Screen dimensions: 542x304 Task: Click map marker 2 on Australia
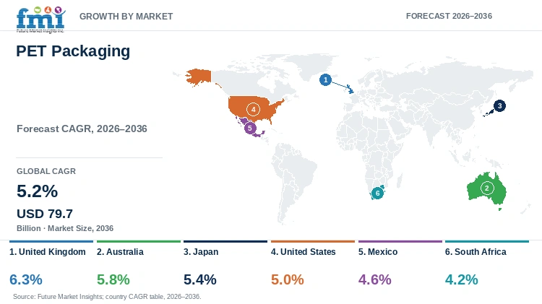pyautogui.click(x=487, y=188)
